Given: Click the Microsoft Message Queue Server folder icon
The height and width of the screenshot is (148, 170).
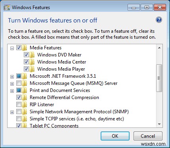Looking at the screenshot, I should 24,83.
